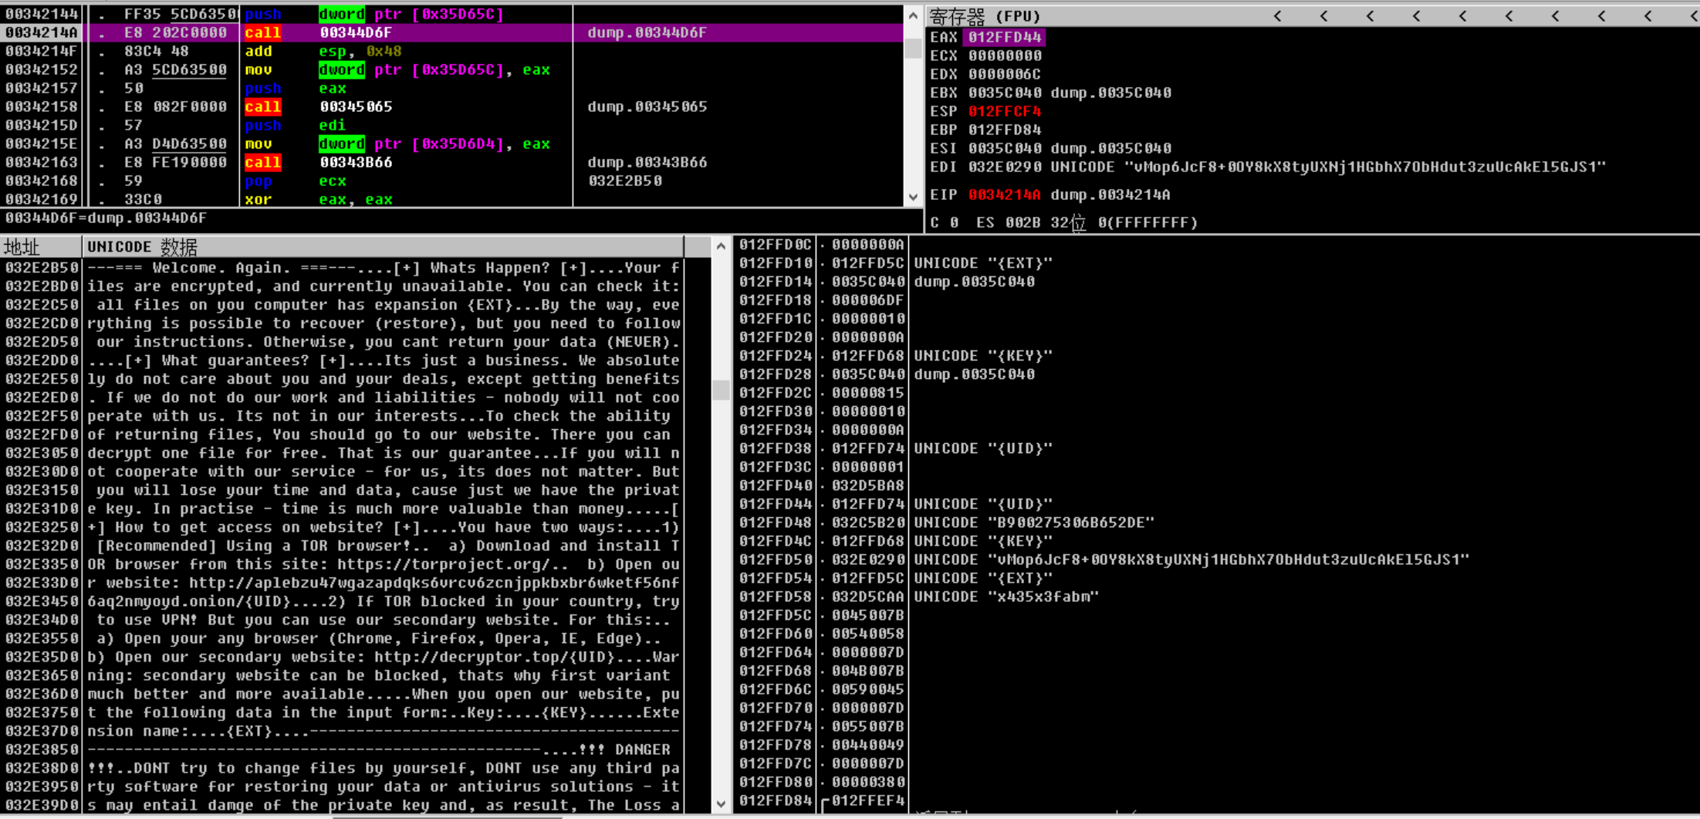Select dump row at address 032E3350
The image size is (1700, 819).
pos(342,564)
